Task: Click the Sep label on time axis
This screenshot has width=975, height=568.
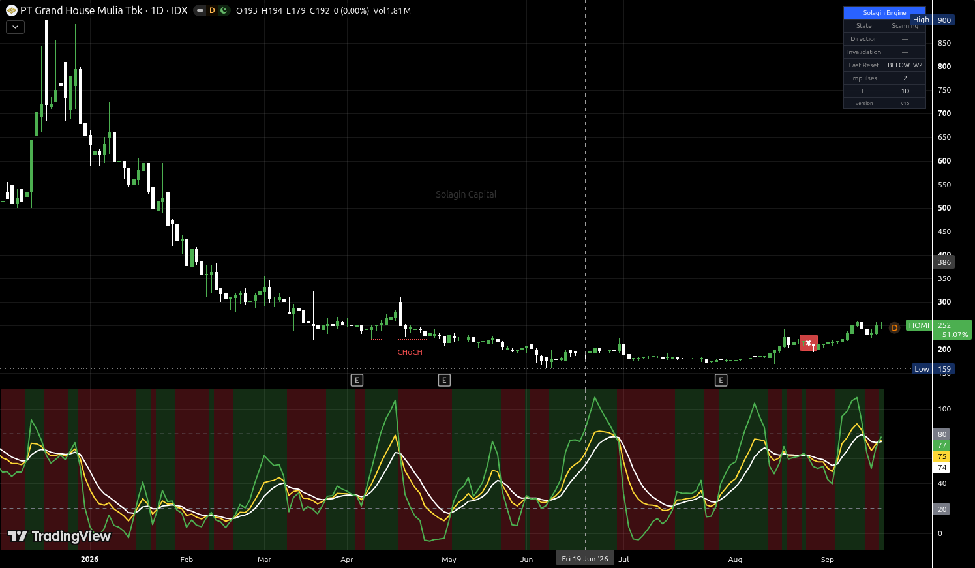Action: [x=827, y=560]
